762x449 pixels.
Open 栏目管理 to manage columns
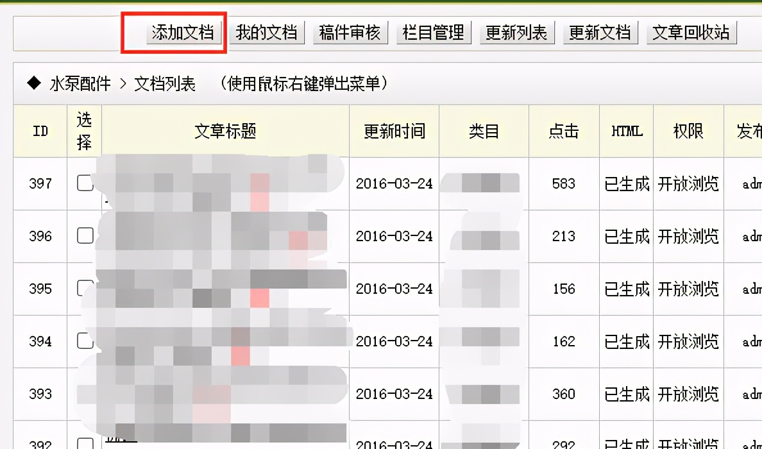point(434,32)
